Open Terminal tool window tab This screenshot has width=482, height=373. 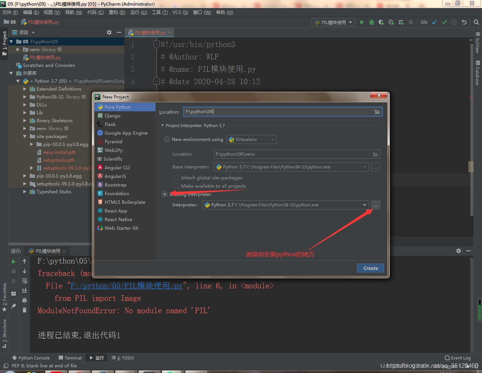click(x=70, y=358)
